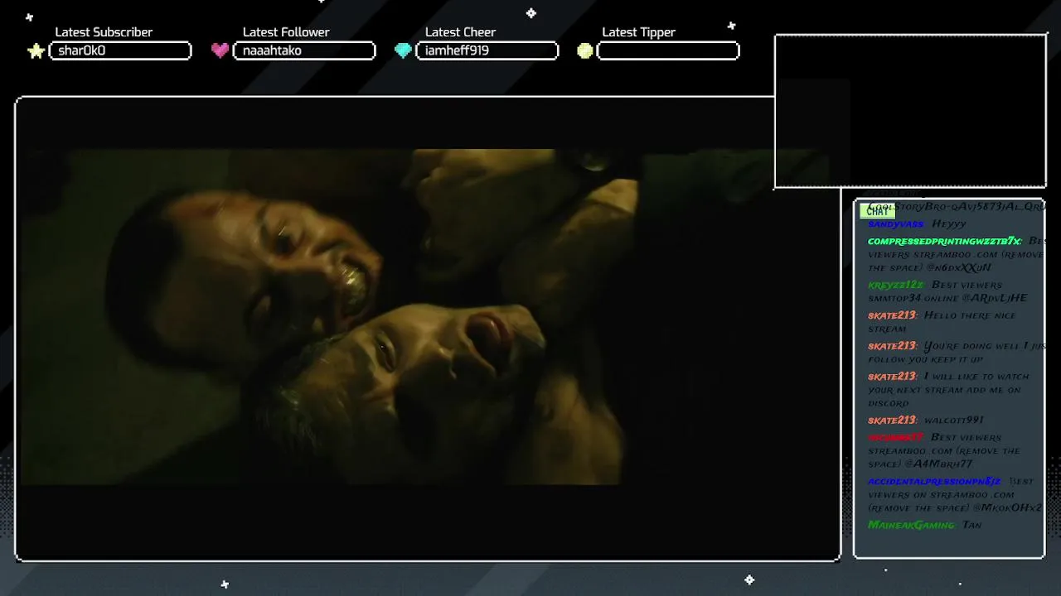Screen dimensions: 1061x596
Task: Click the yellow coin icon beside Latest Tipper
Action: pos(585,50)
